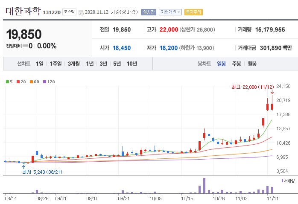Click the 최저 5,240 (08/21) annotation

tap(42, 172)
